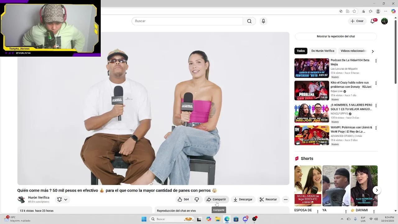Click the Recortar clip button

coord(268,199)
